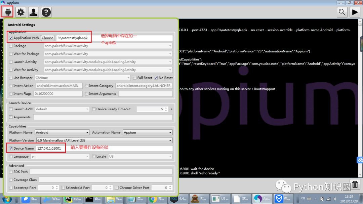Screen dimensions: 363x204
Task: Open the blue cloud widget at right edge
Action: coord(360,160)
